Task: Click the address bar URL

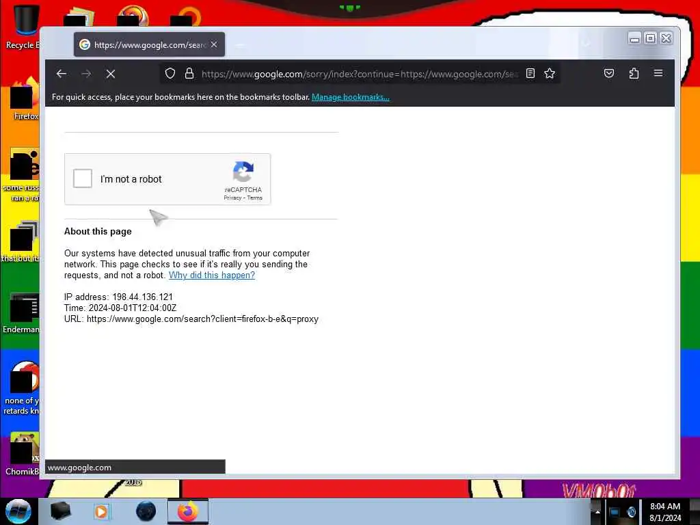Action: [x=360, y=74]
